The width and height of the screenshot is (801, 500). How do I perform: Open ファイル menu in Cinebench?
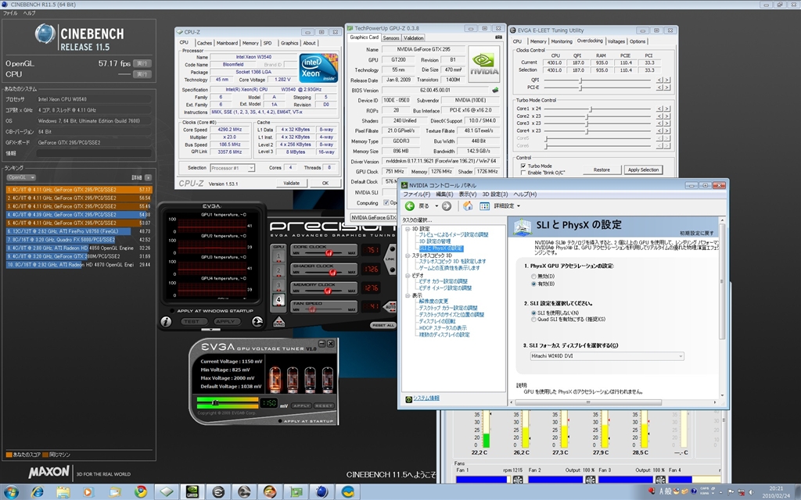point(9,13)
